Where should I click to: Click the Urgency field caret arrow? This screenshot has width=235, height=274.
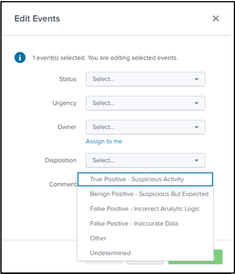coord(197,103)
